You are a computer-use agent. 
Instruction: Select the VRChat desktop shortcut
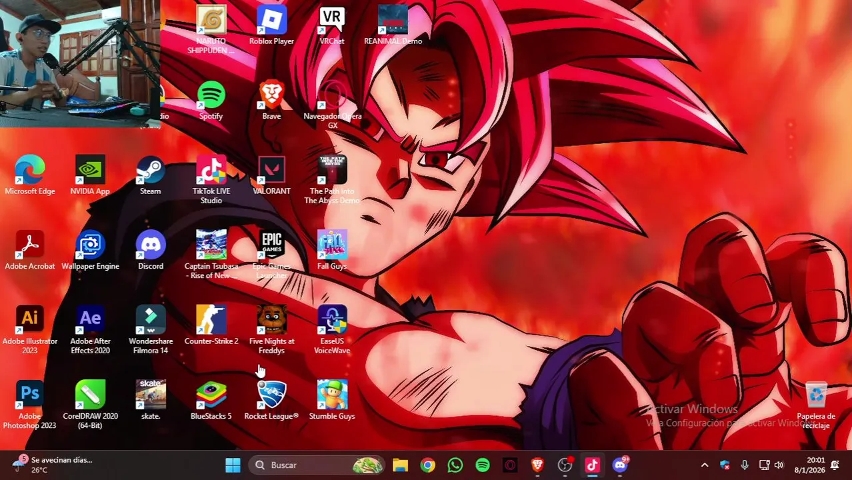[x=332, y=27]
